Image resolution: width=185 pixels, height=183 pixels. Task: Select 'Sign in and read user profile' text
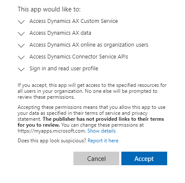coord(64,69)
